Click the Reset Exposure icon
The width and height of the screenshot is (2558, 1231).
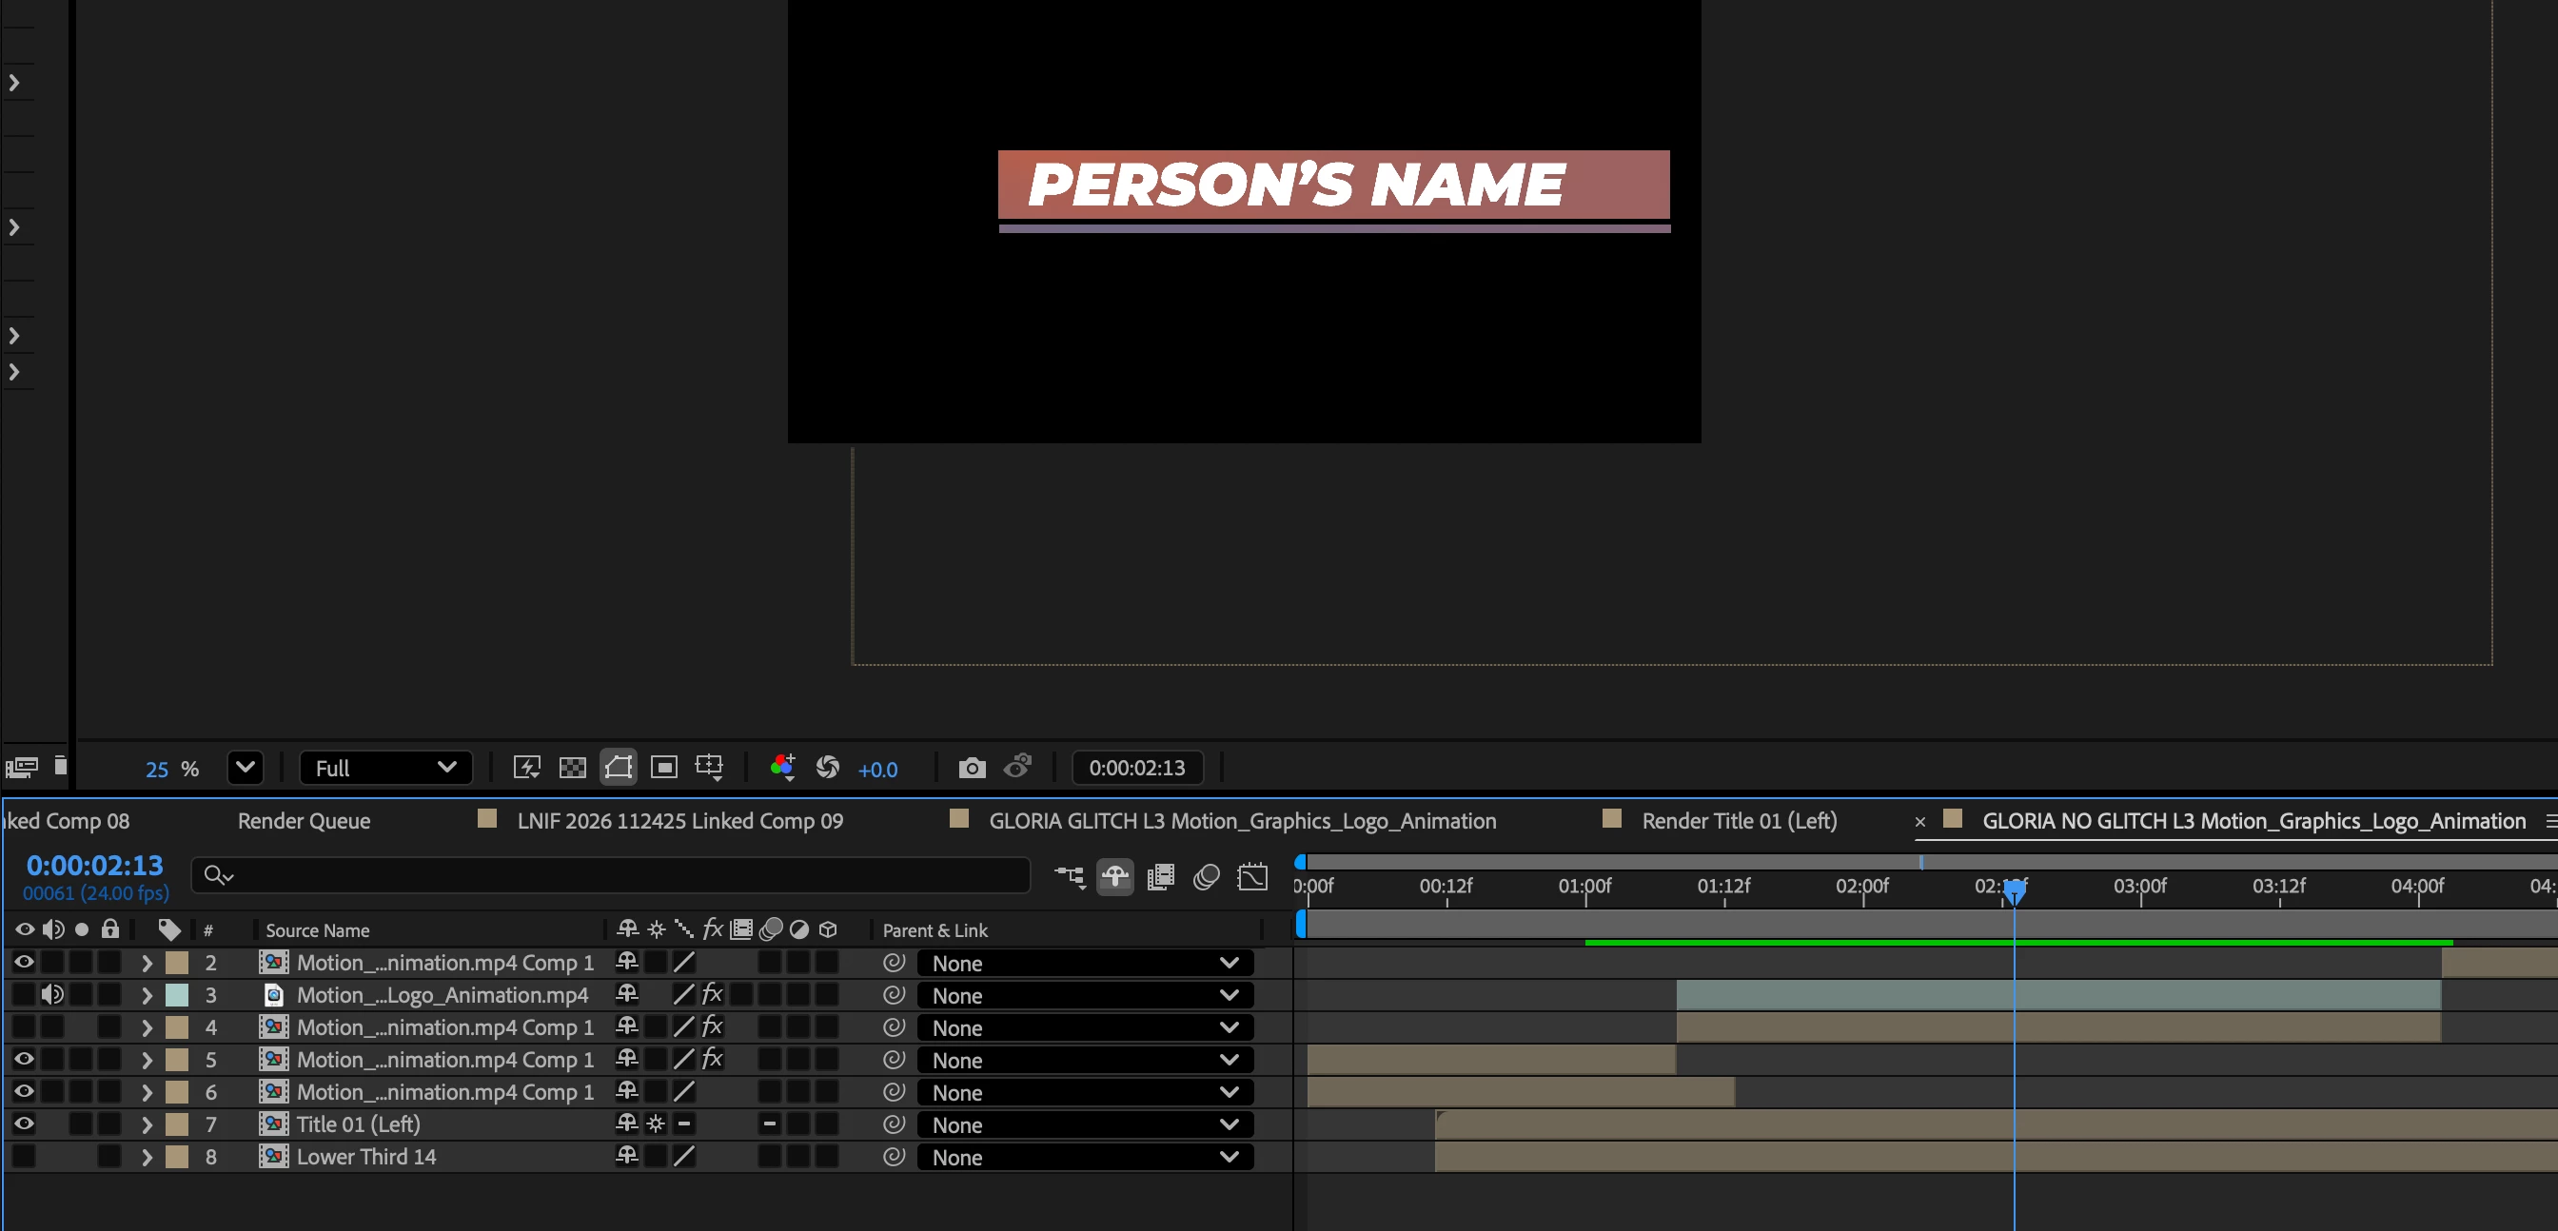pyautogui.click(x=828, y=768)
